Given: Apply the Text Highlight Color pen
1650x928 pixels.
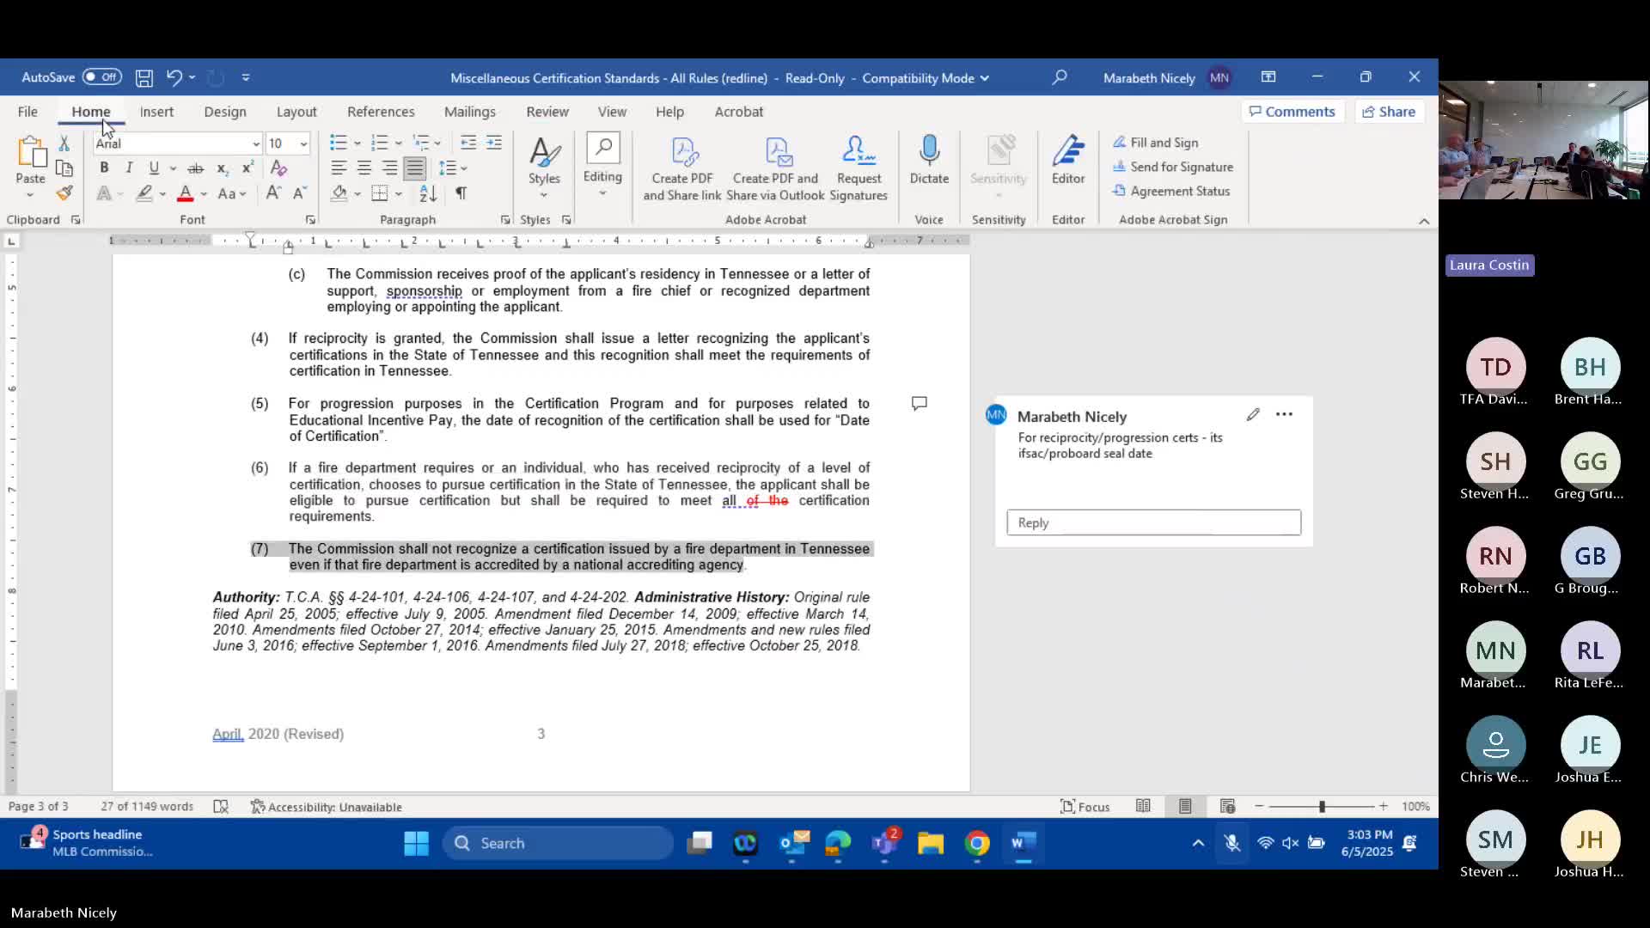Looking at the screenshot, I should pyautogui.click(x=144, y=193).
